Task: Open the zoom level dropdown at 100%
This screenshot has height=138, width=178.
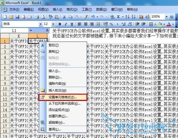Action: click(167, 17)
